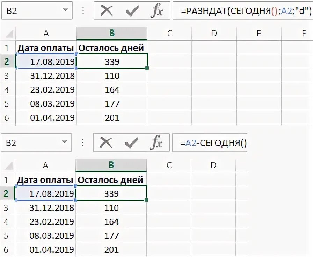Click cell 17.08.2019 in upper sheet

46,61
